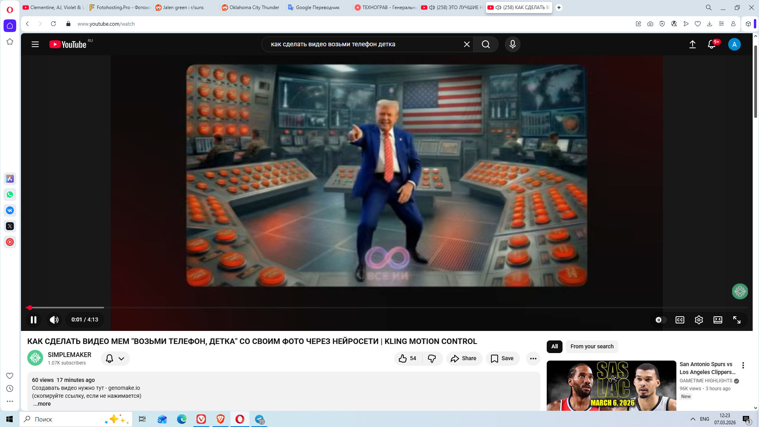The width and height of the screenshot is (759, 427).
Task: Mute the video volume
Action: (x=54, y=320)
